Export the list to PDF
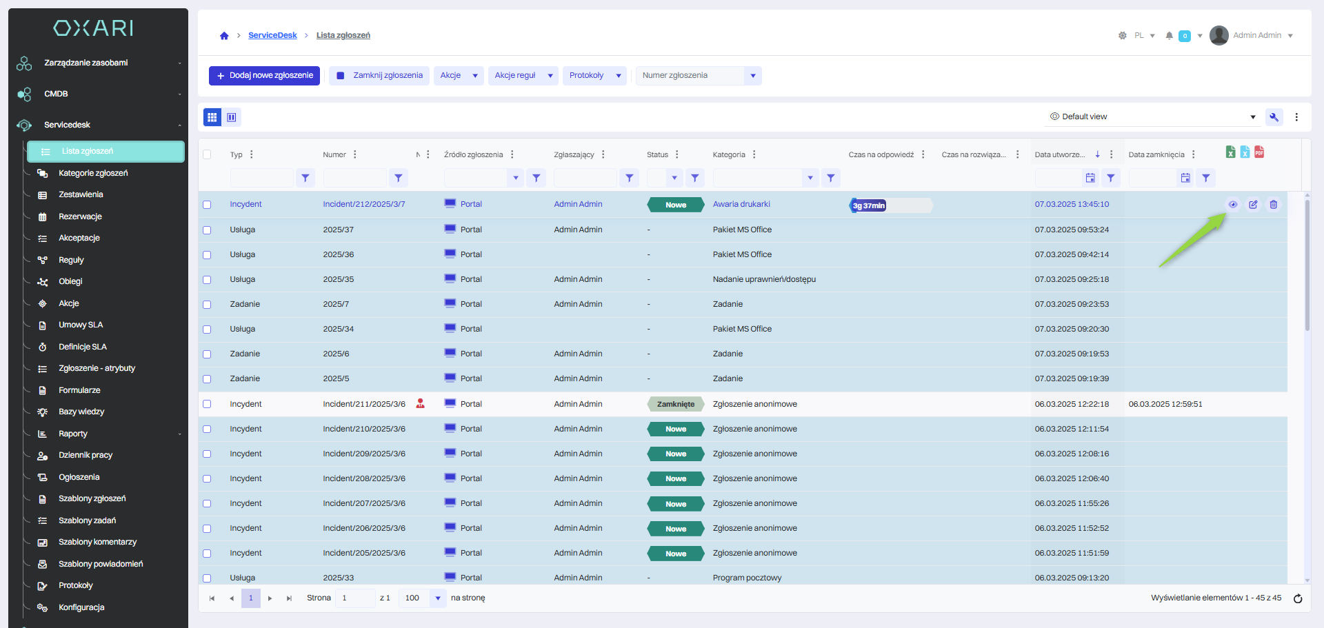This screenshot has width=1324, height=628. click(1259, 152)
